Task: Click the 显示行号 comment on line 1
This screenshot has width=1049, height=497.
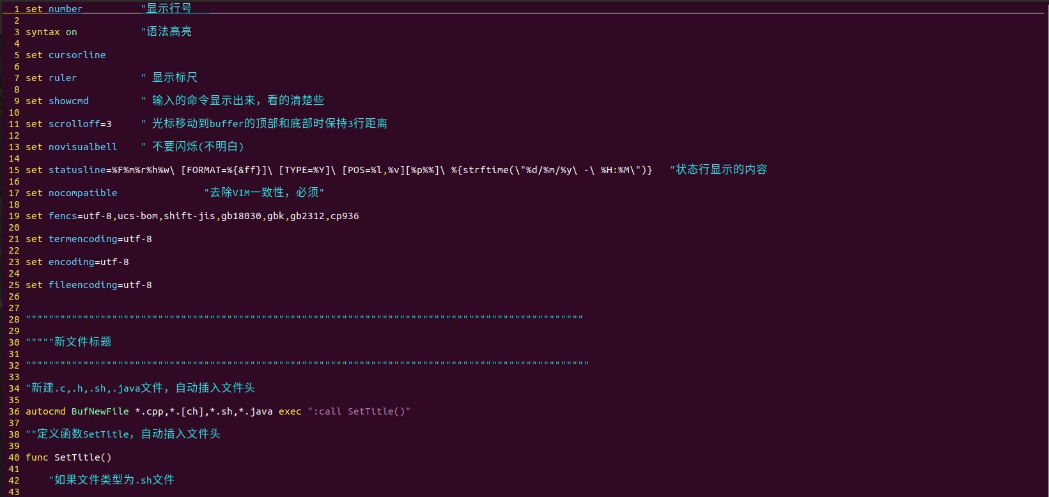Action: point(166,8)
